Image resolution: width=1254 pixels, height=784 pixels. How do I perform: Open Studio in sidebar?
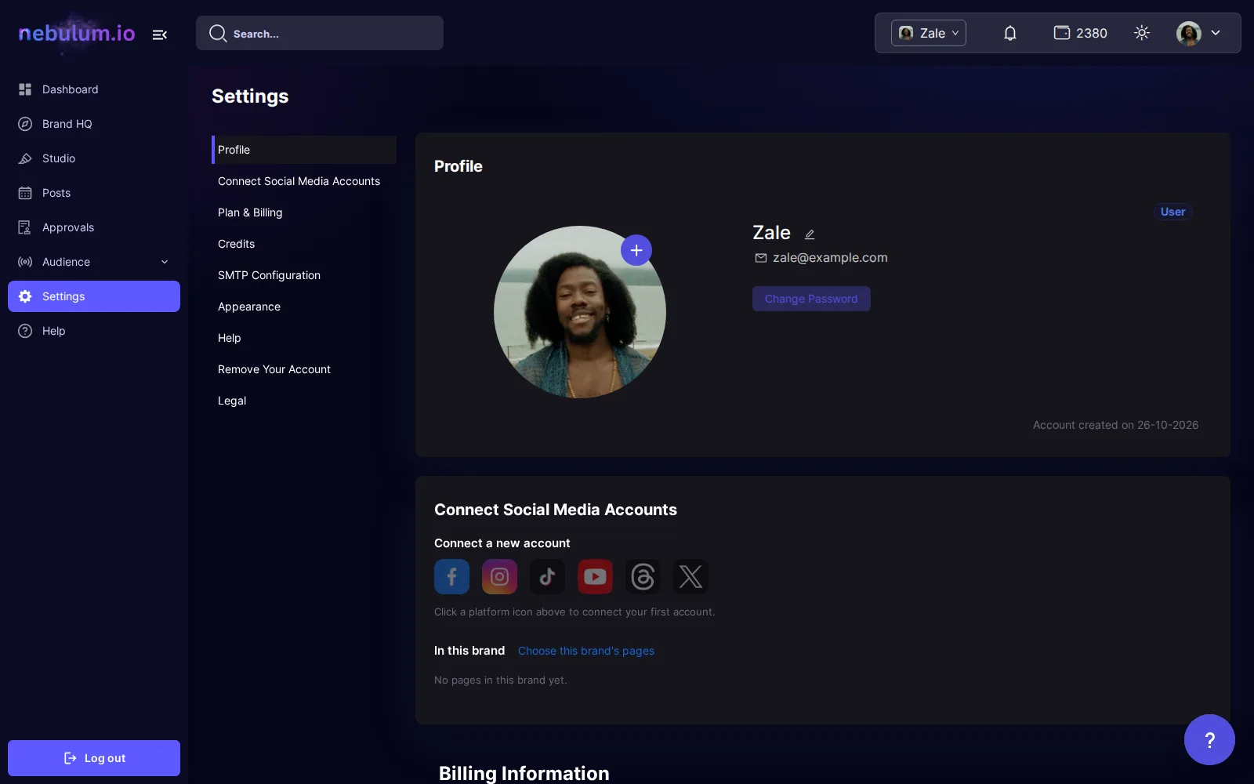tap(94, 158)
